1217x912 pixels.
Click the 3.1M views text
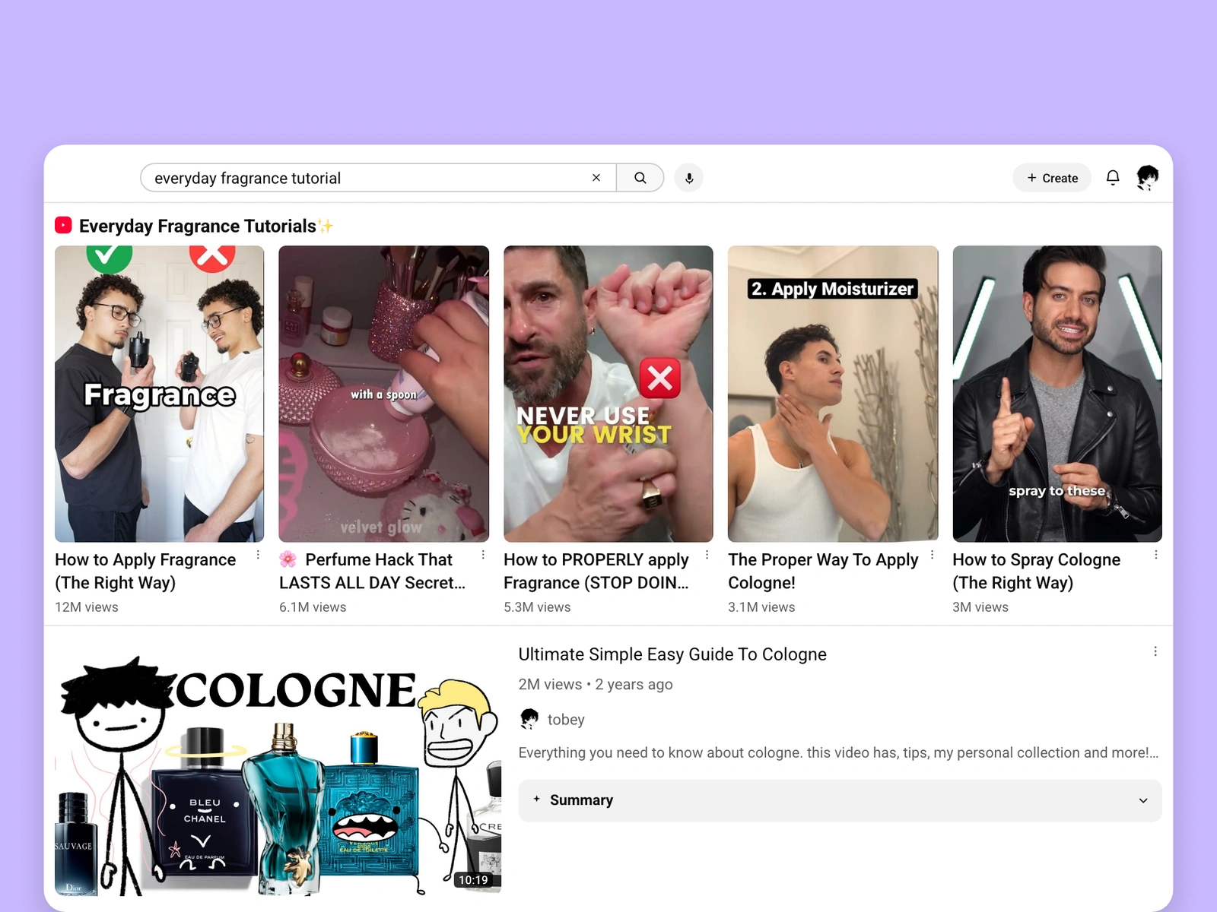761,607
